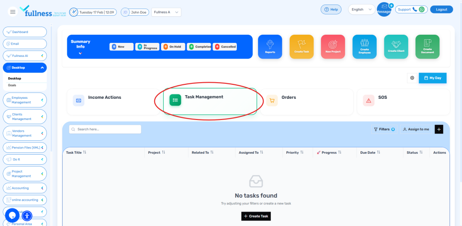The image size is (462, 226).
Task: Switch to the Orders tab
Action: 308,101
